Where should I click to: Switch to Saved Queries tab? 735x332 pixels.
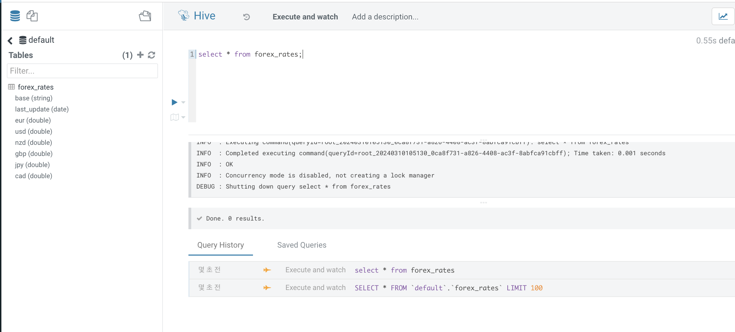click(x=302, y=245)
